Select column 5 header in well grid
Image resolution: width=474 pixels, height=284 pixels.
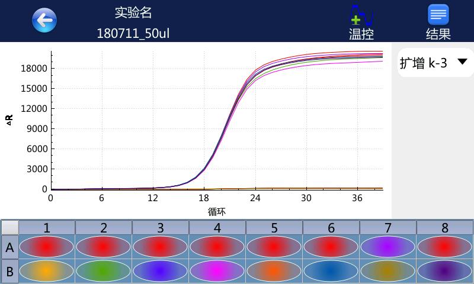point(274,228)
